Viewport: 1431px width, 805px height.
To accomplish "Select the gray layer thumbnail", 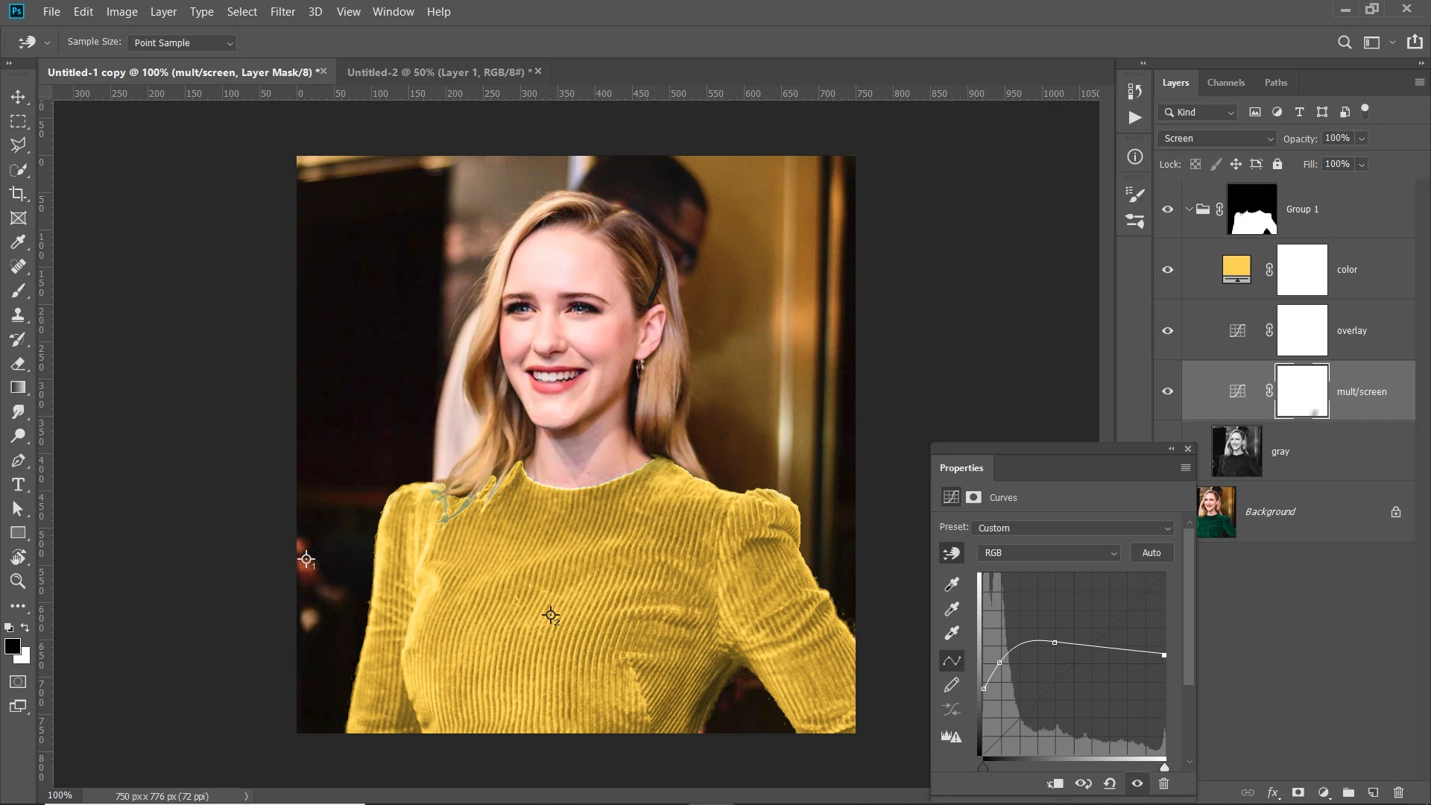I will click(x=1236, y=452).
